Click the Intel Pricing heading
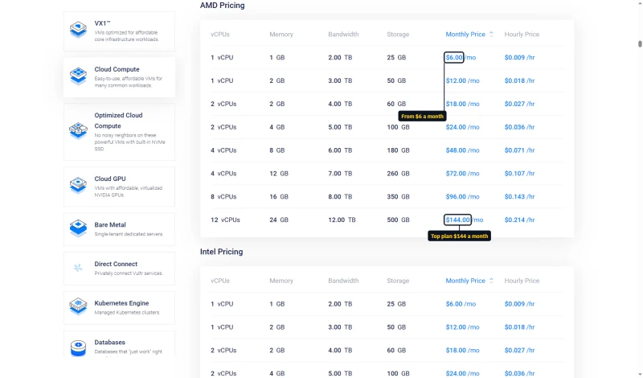This screenshot has height=378, width=643. pos(222,252)
